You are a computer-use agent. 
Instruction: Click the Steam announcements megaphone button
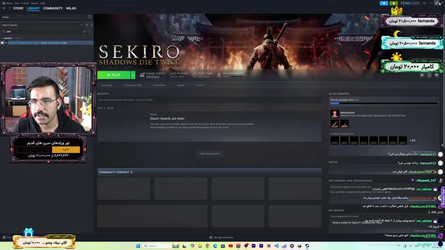(x=383, y=3)
